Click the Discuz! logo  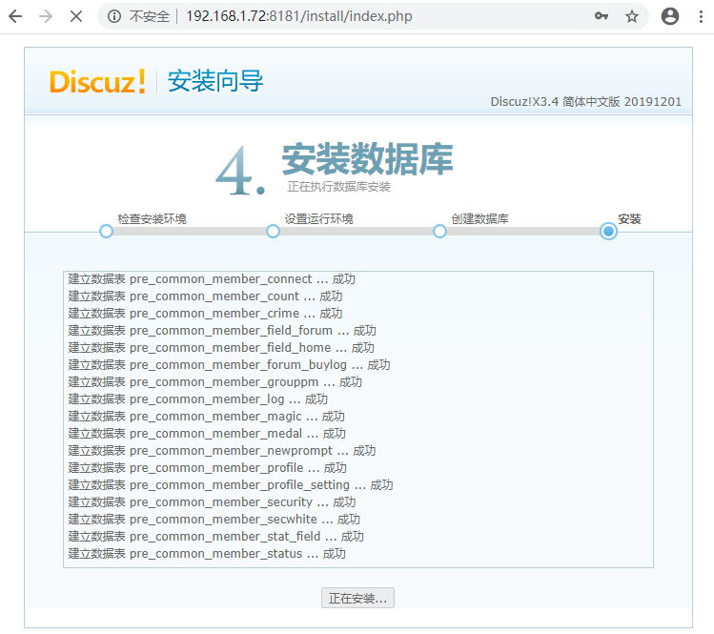click(x=97, y=82)
